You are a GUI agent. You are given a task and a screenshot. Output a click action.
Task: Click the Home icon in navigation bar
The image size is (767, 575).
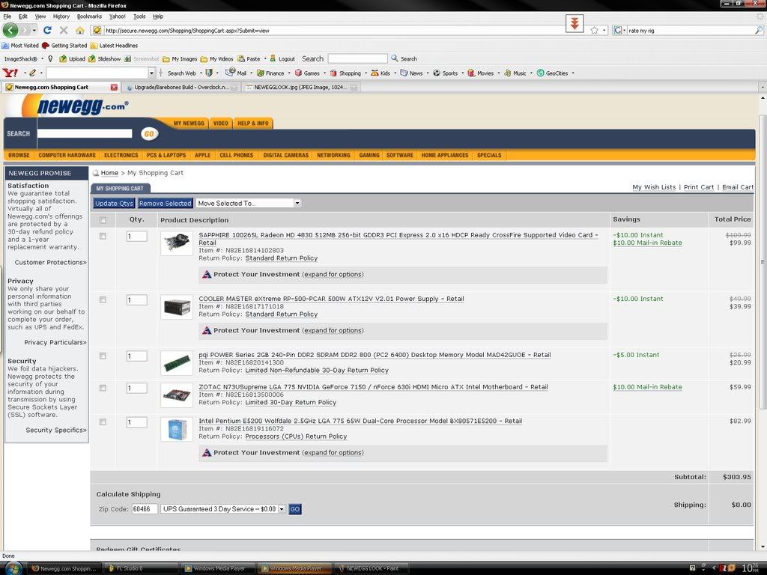point(79,30)
